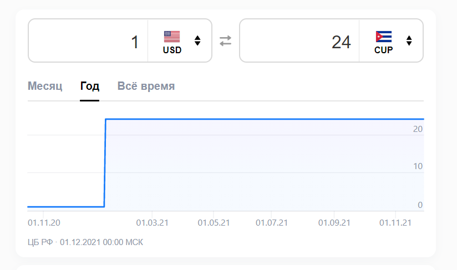Click the 01.11.20 date label
Screen dimensions: 457x270
pos(44,223)
